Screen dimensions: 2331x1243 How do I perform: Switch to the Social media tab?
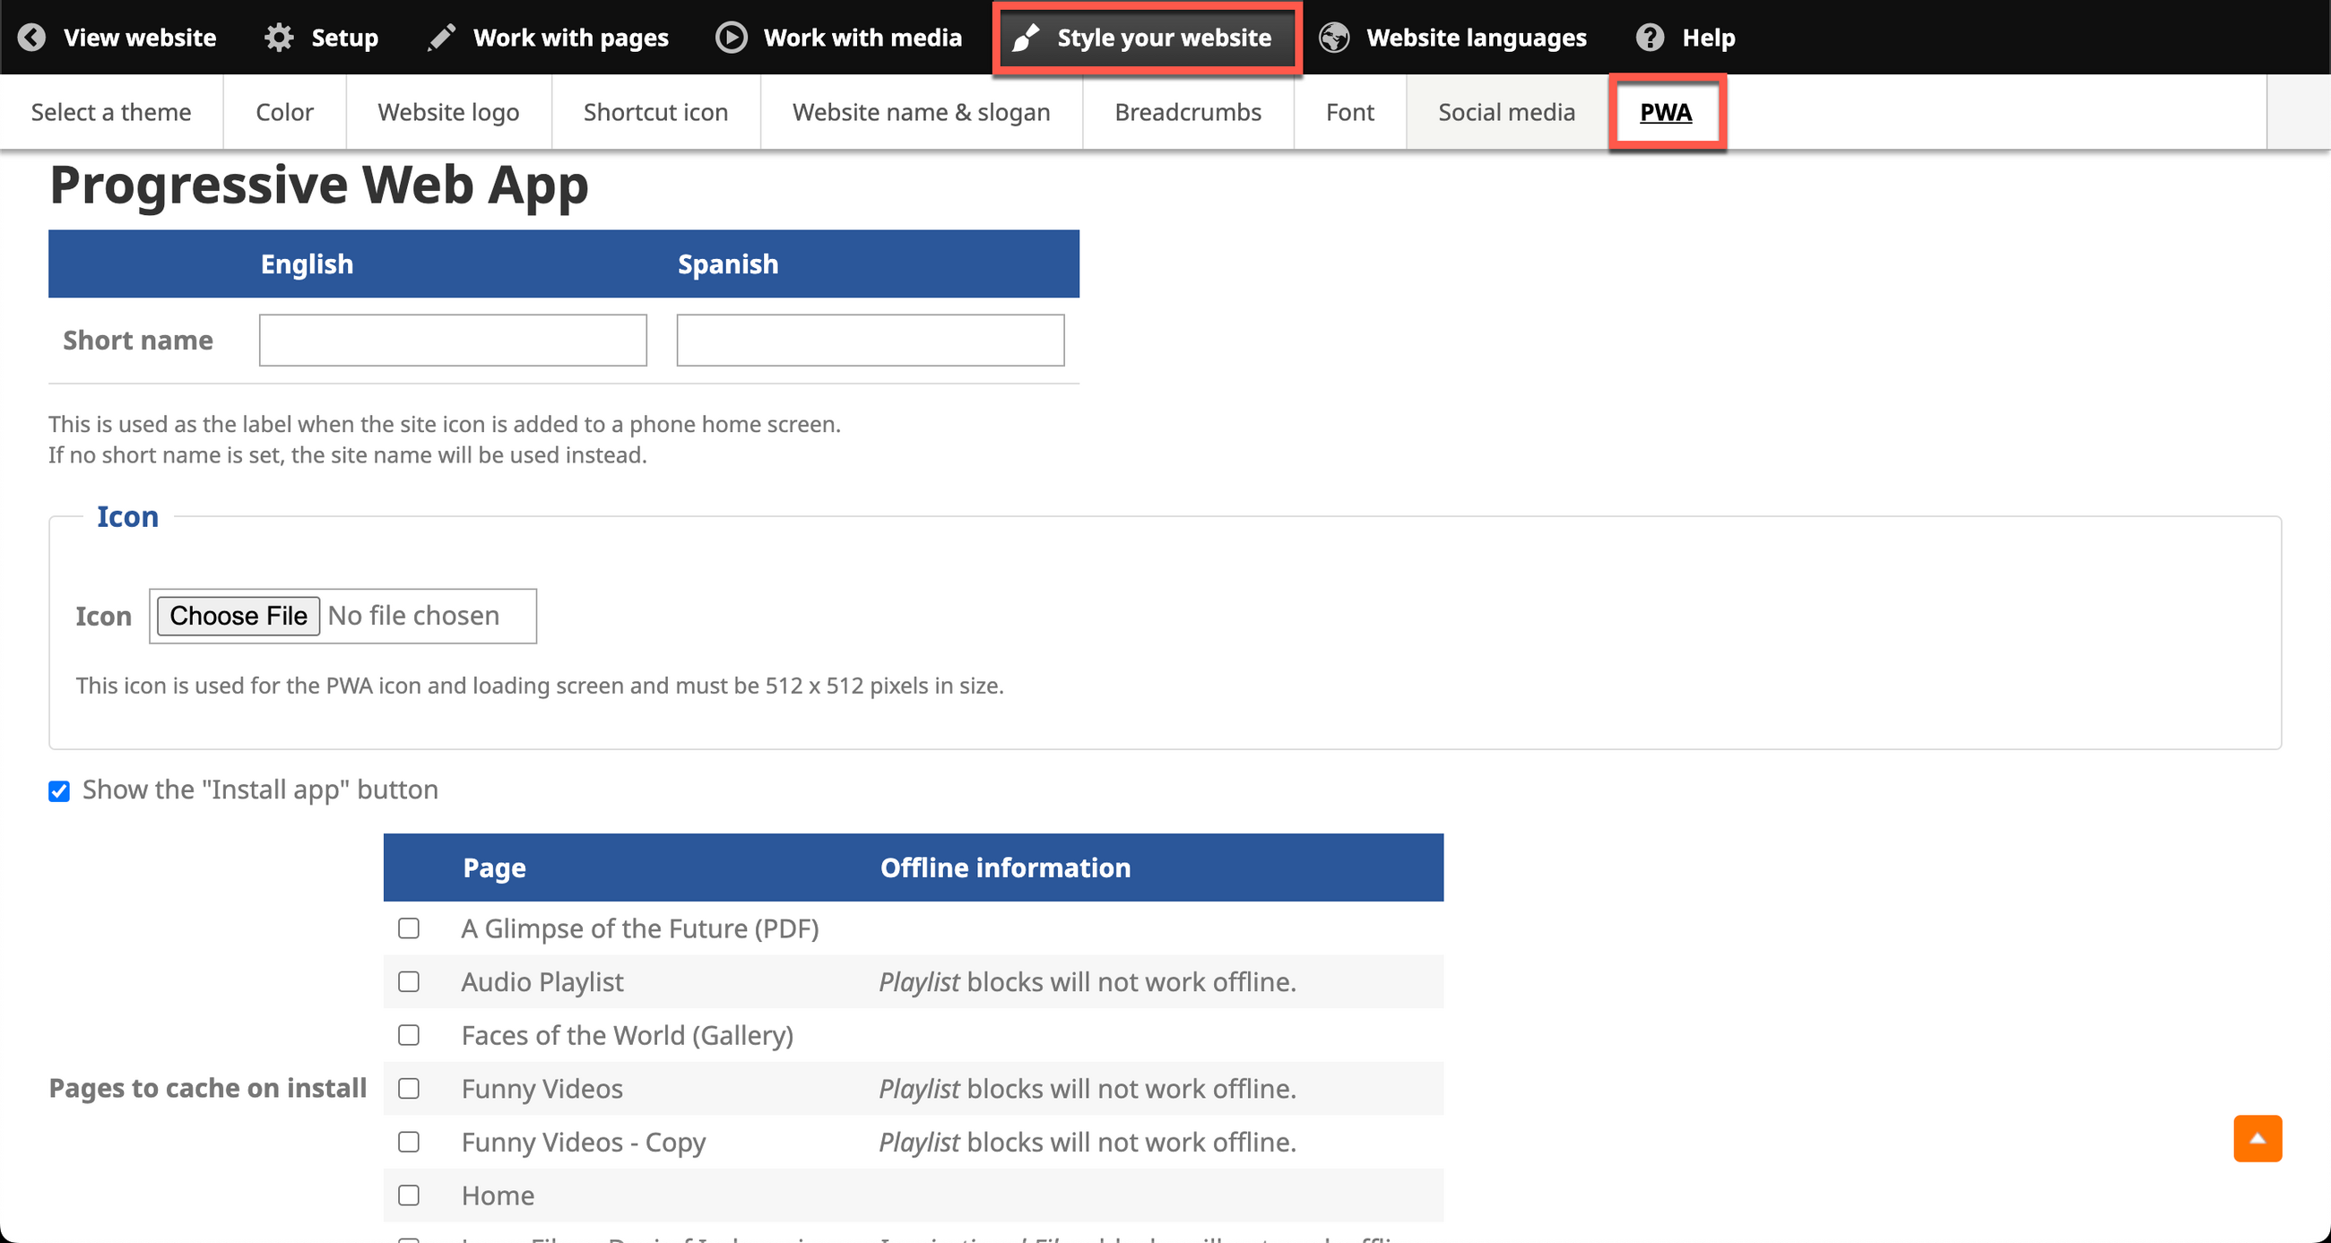(x=1506, y=112)
